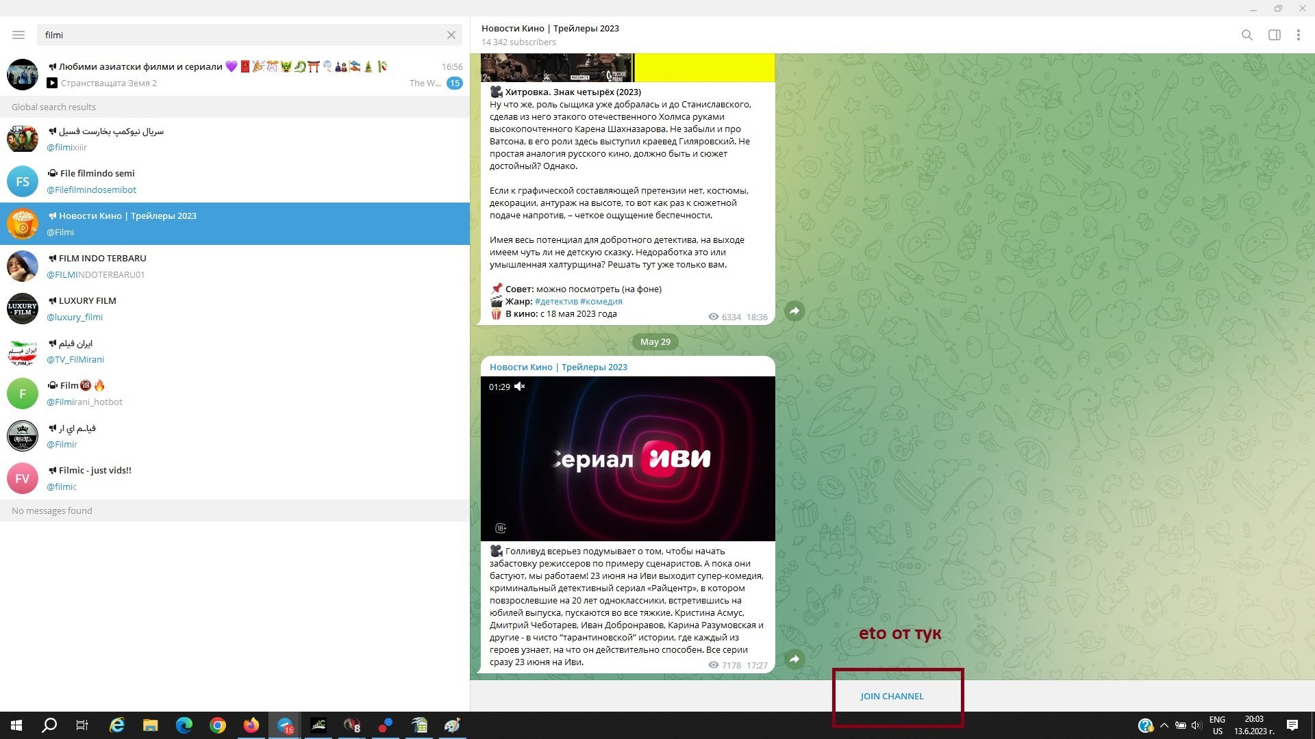Expand hidden system tray icons
The width and height of the screenshot is (1315, 739).
(x=1164, y=725)
